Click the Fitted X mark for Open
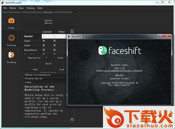This screenshot has height=129, width=175. [55, 41]
